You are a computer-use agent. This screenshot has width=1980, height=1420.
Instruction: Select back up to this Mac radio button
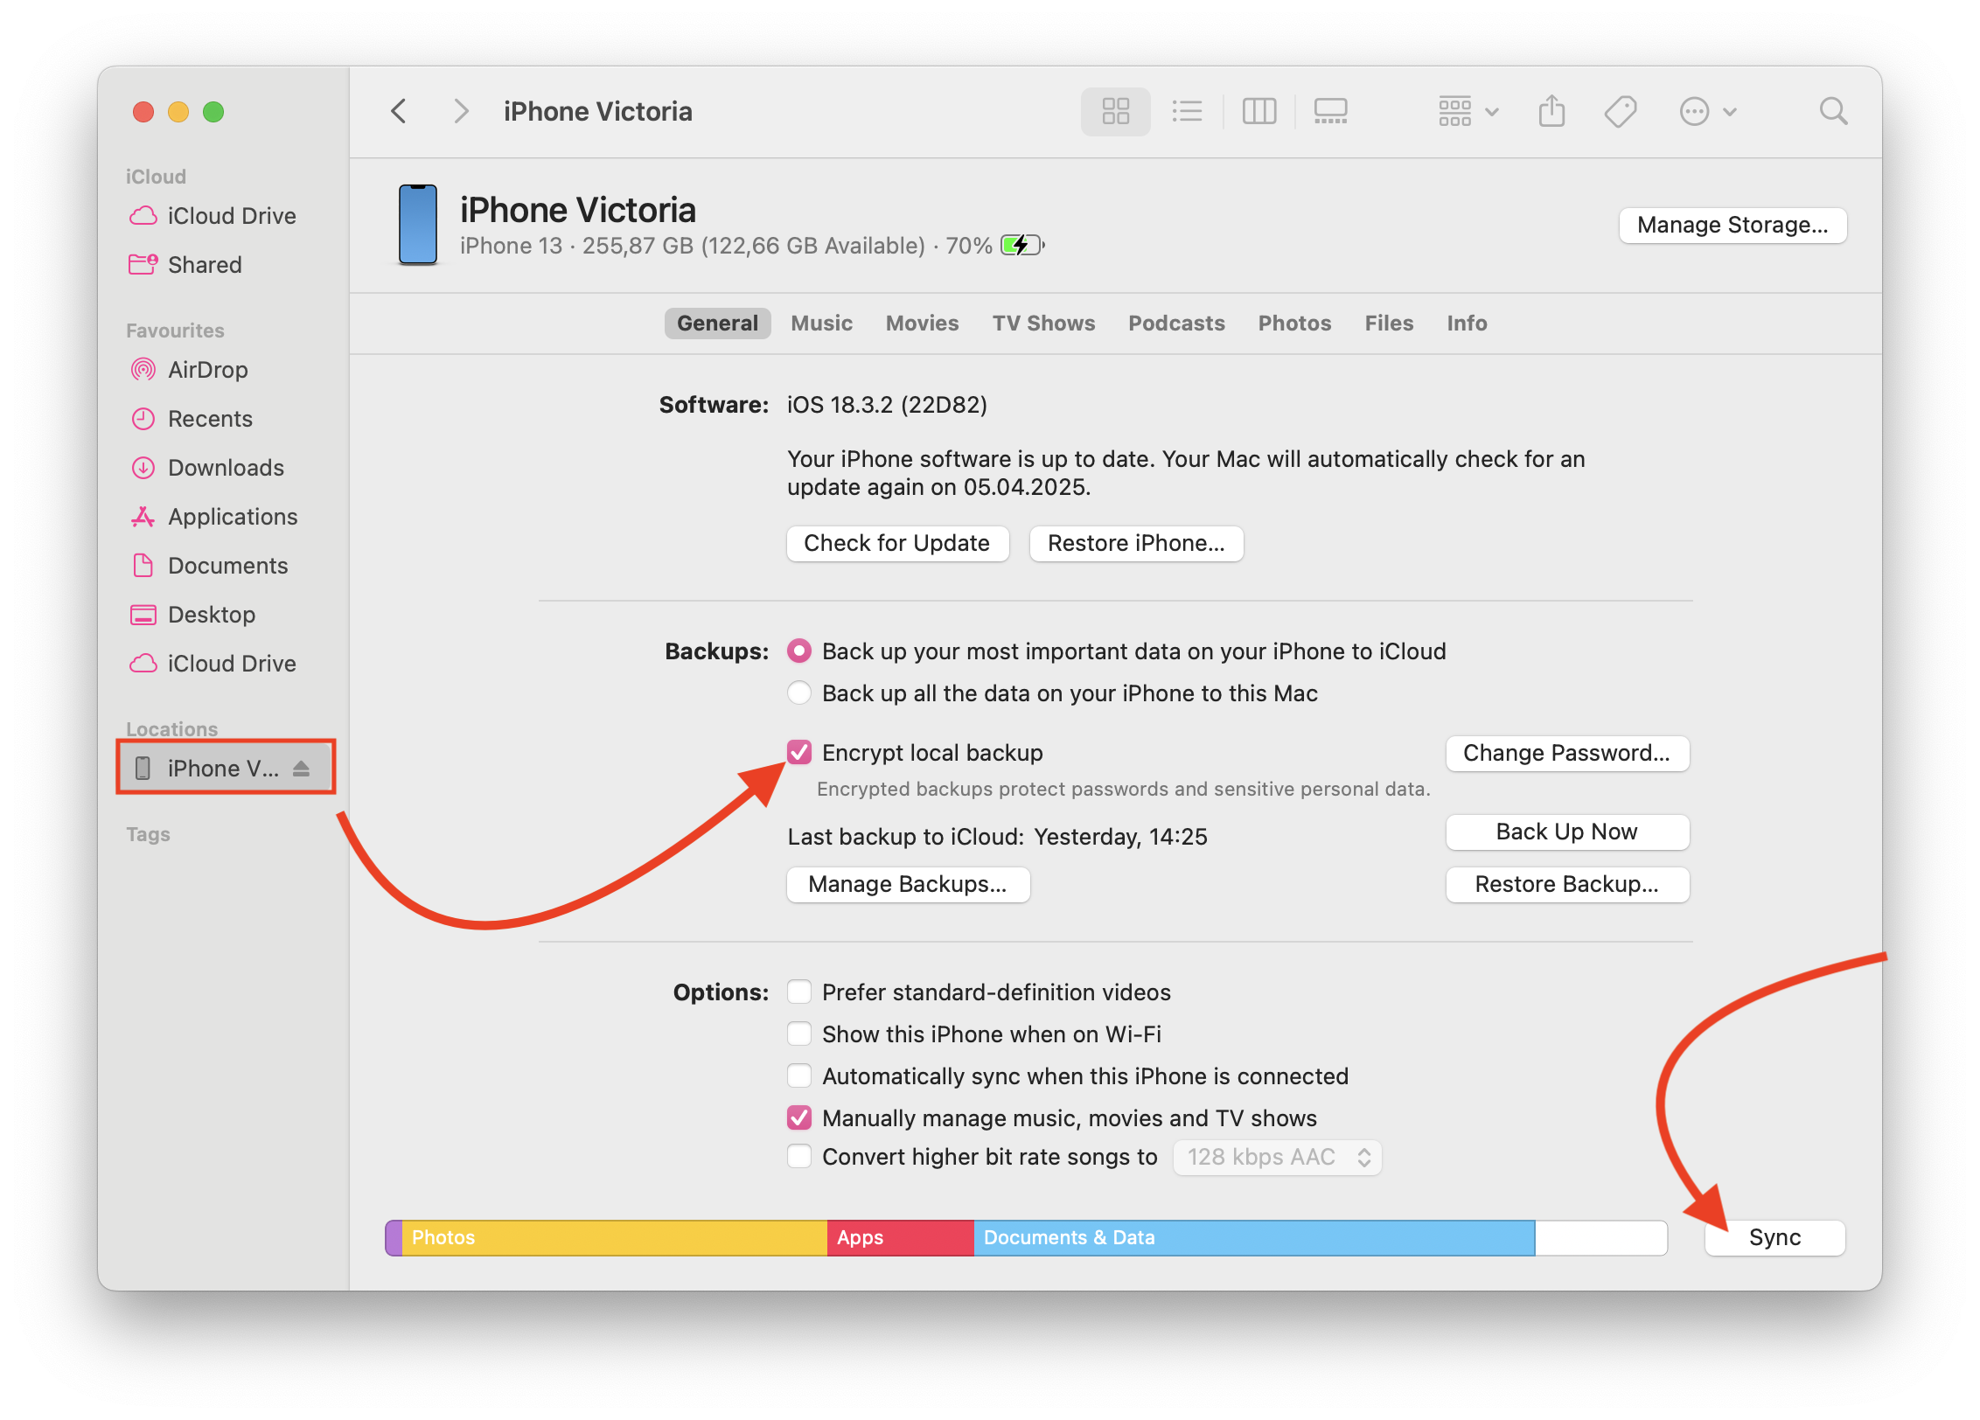coord(798,693)
